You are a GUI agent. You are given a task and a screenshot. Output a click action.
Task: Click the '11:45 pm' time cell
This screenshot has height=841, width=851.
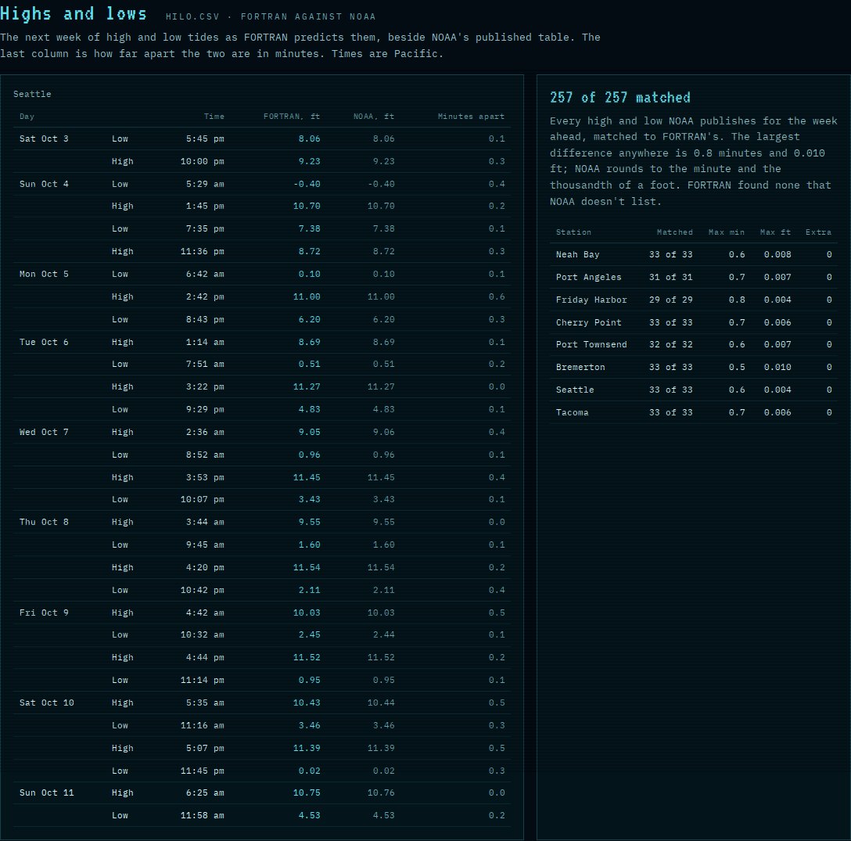203,771
